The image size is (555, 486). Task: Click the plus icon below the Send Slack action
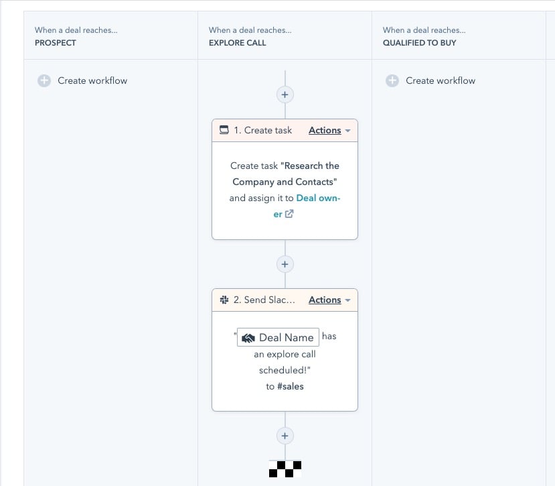point(285,436)
